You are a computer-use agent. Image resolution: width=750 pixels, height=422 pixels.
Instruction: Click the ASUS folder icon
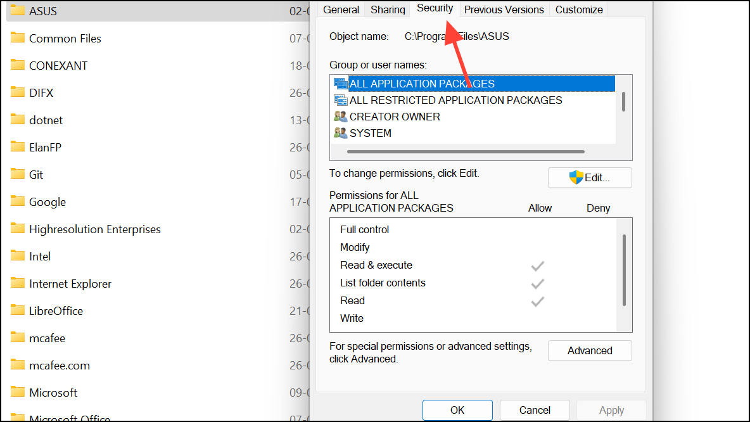pos(17,11)
